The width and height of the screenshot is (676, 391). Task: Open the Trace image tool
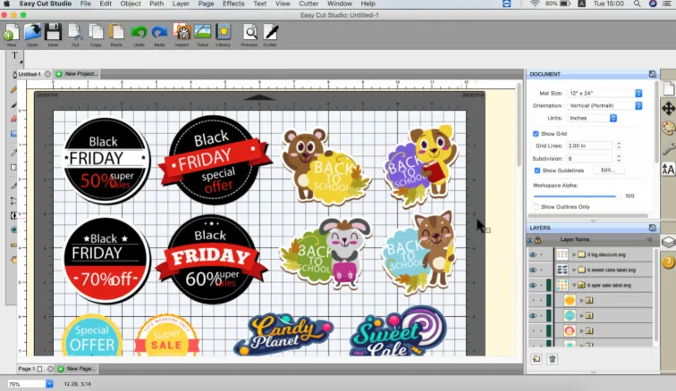[x=203, y=33]
